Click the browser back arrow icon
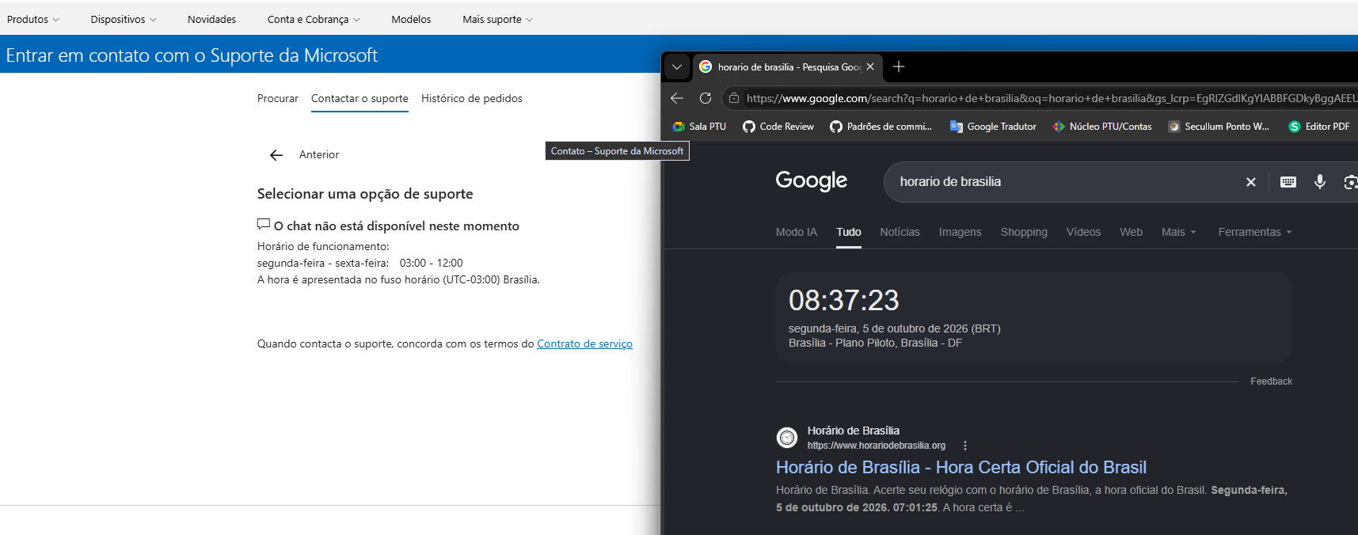Screen dimensions: 1358x535 point(677,98)
